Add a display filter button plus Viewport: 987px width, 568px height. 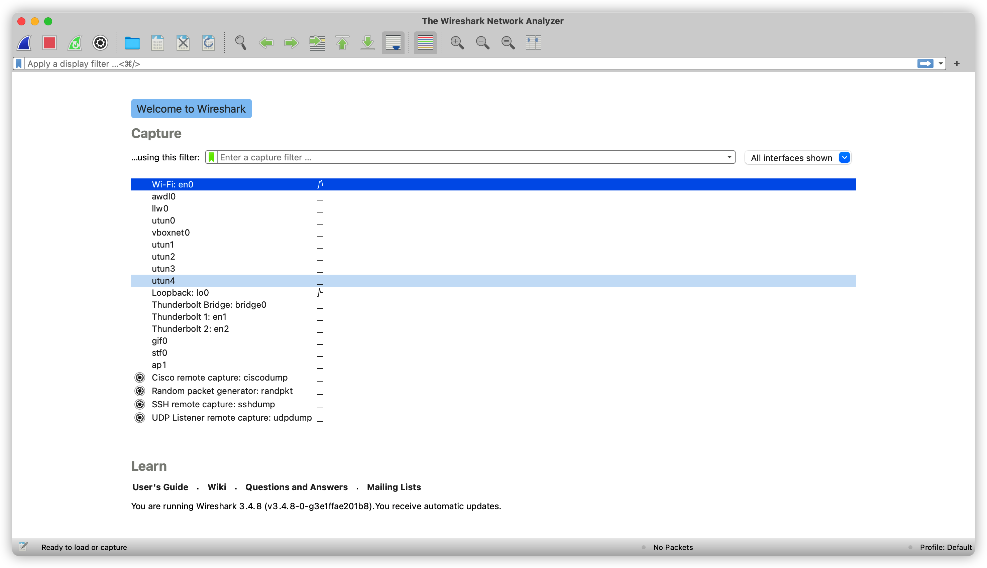957,63
